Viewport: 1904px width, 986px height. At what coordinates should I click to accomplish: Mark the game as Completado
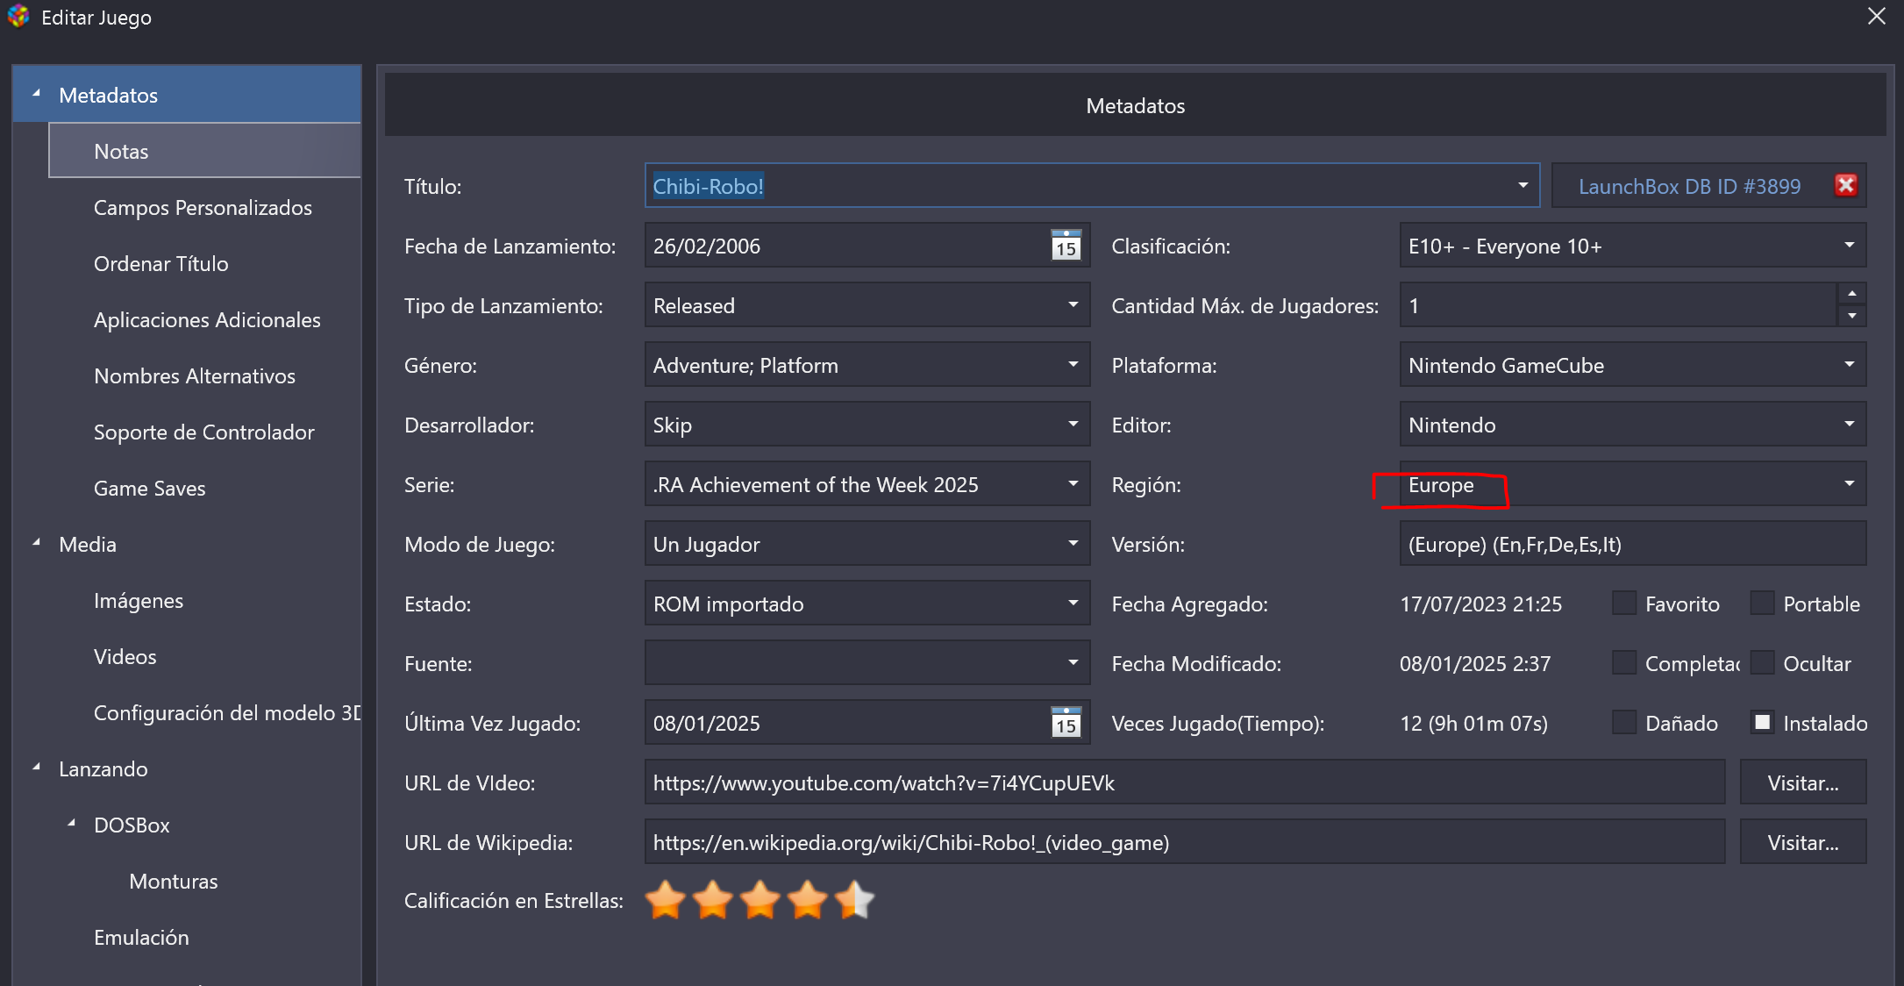[1624, 663]
